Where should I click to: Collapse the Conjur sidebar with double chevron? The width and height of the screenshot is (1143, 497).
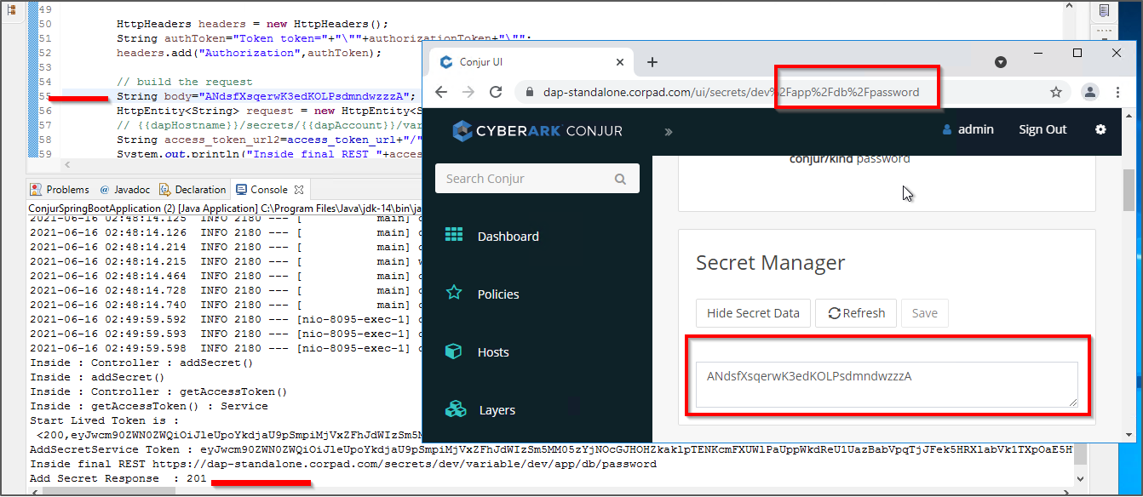tap(669, 131)
